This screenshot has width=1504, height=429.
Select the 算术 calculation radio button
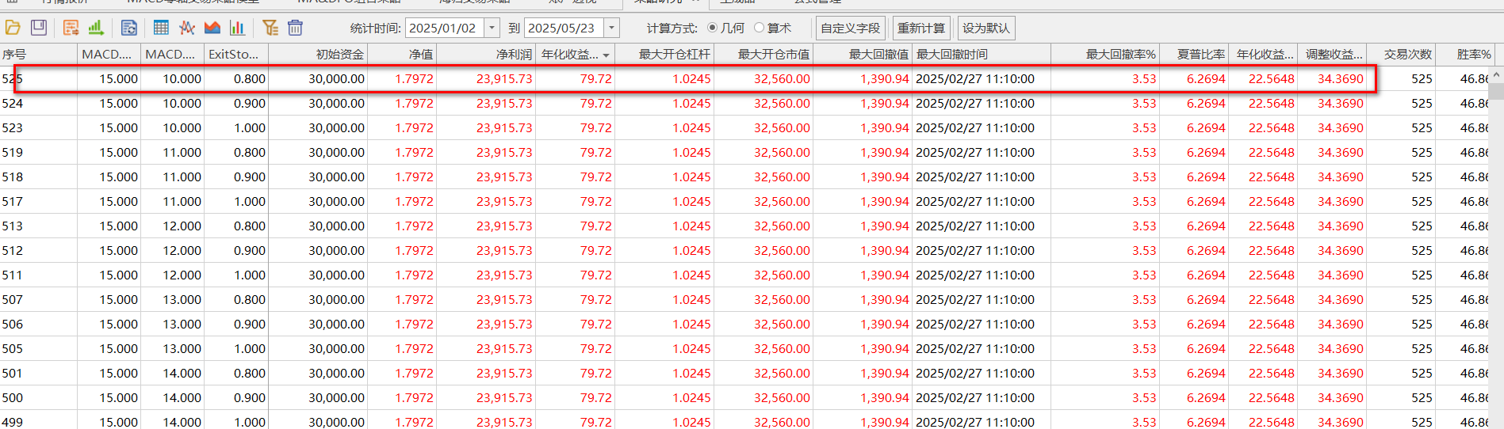click(x=759, y=28)
